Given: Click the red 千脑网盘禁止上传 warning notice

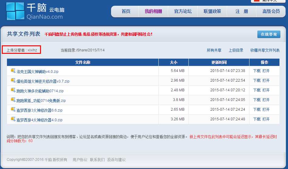Looking at the screenshot, I should (x=98, y=34).
